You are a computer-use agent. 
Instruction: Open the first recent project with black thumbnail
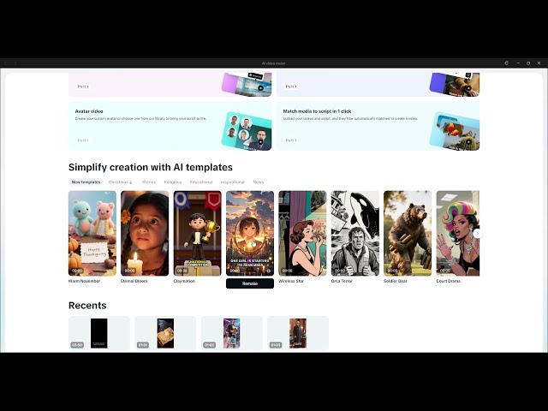(99, 333)
